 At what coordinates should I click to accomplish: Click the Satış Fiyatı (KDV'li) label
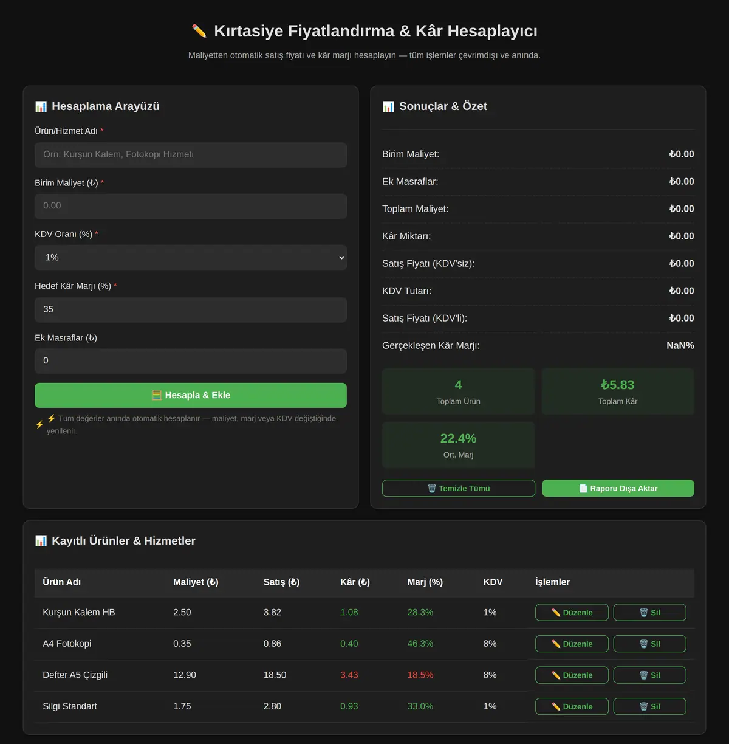tap(425, 319)
